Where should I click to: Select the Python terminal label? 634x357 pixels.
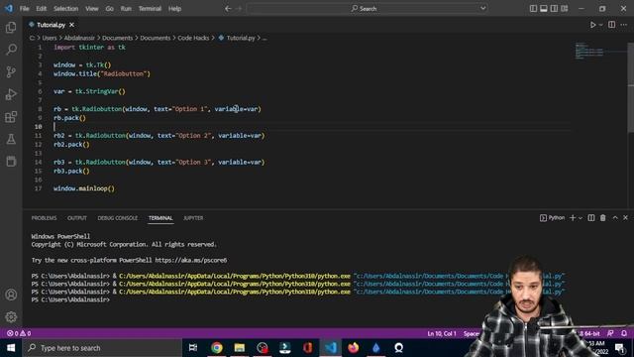pyautogui.click(x=553, y=218)
